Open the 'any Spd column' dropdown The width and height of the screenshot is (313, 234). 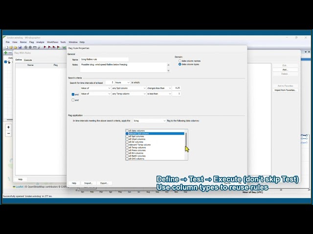click(x=129, y=88)
